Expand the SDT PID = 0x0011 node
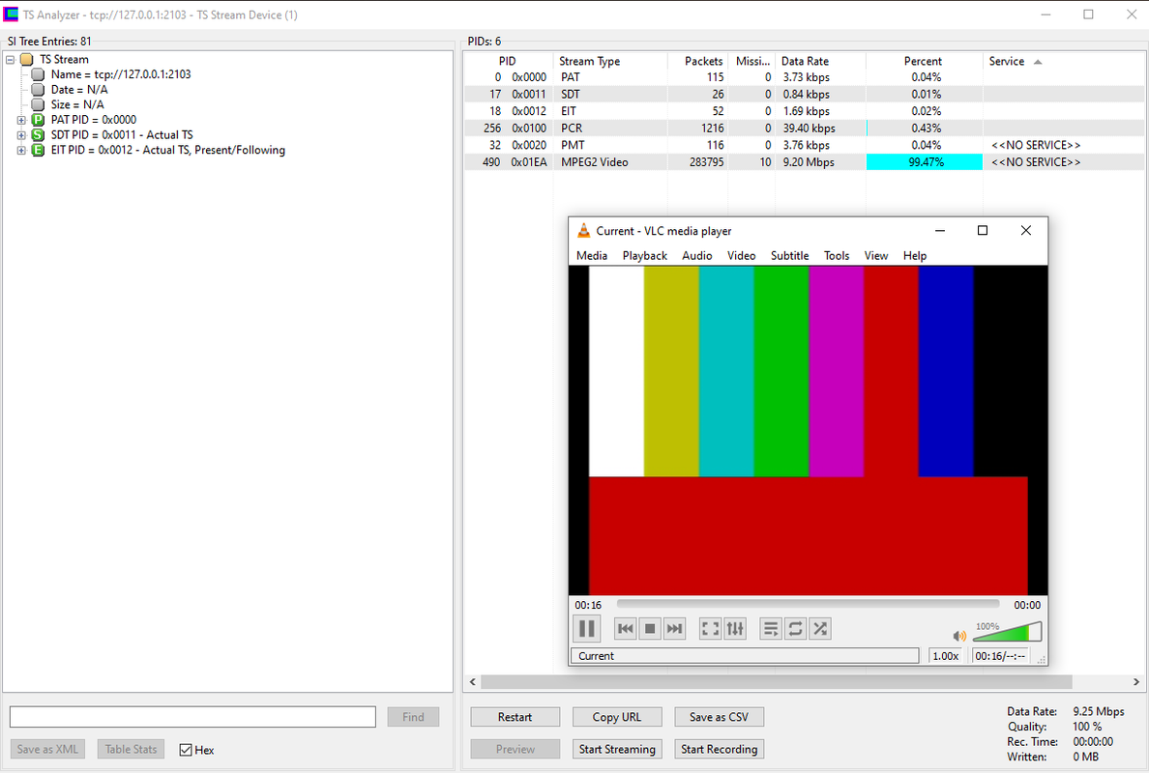Image resolution: width=1149 pixels, height=773 pixels. (21, 134)
